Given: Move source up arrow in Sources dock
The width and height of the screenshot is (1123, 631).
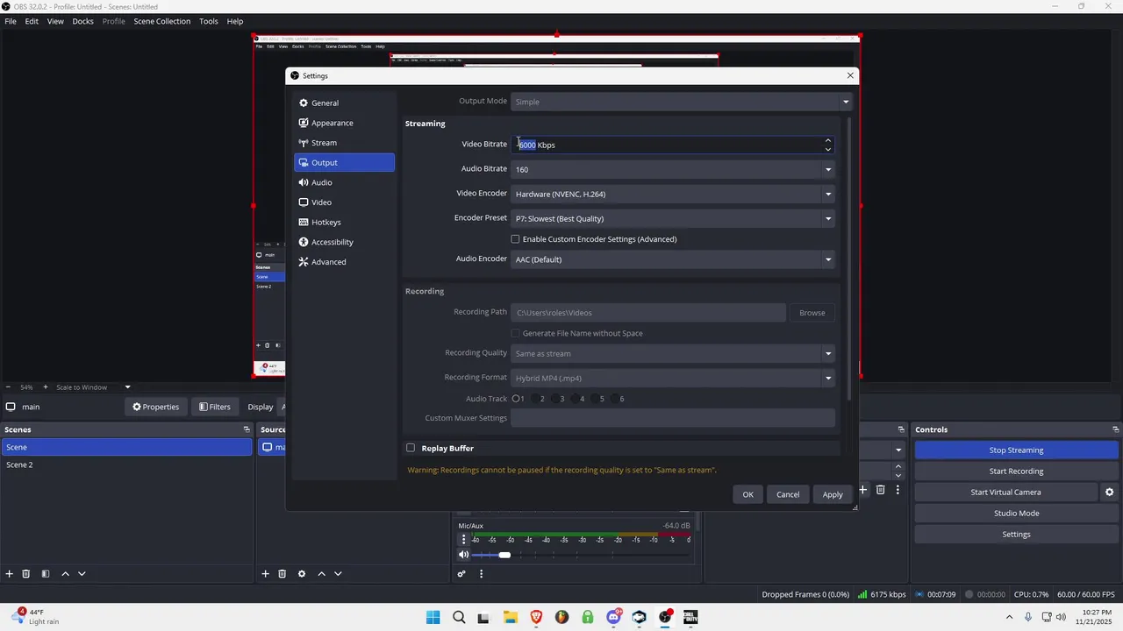Looking at the screenshot, I should [321, 574].
